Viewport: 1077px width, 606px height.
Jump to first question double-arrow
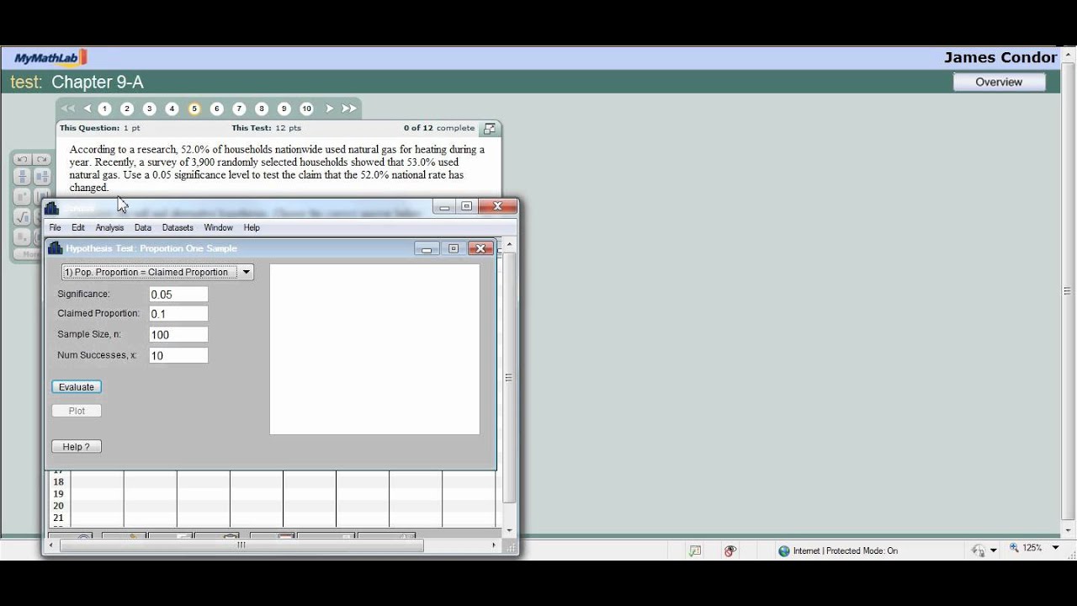coord(68,109)
